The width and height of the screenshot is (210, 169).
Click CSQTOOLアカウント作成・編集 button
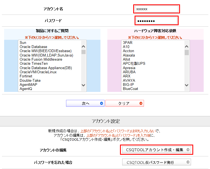coord(157,150)
